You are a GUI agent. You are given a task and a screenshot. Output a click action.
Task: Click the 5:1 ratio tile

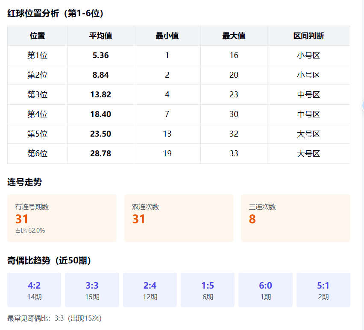(323, 290)
